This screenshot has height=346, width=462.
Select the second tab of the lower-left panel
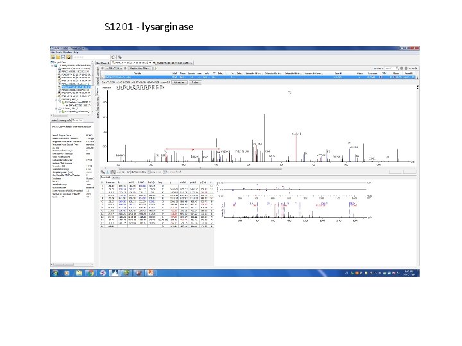[65, 120]
